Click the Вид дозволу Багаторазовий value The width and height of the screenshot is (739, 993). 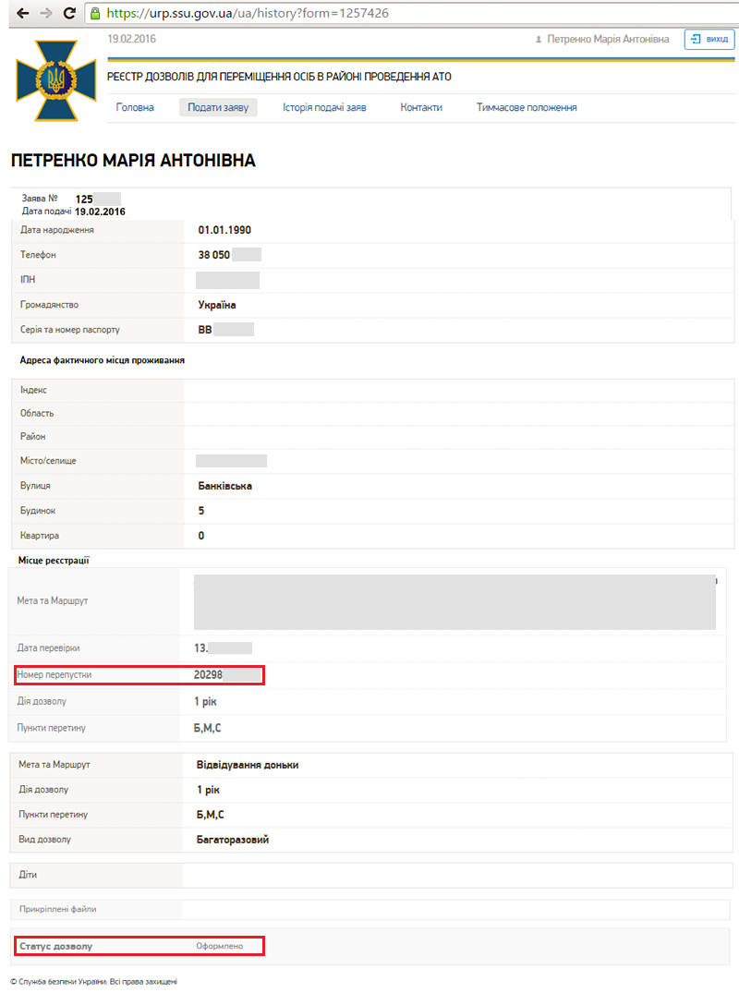coord(233,840)
